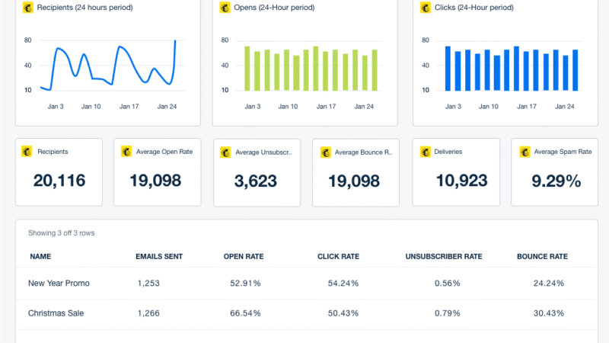Click the BOUNCE RATE column header

542,257
